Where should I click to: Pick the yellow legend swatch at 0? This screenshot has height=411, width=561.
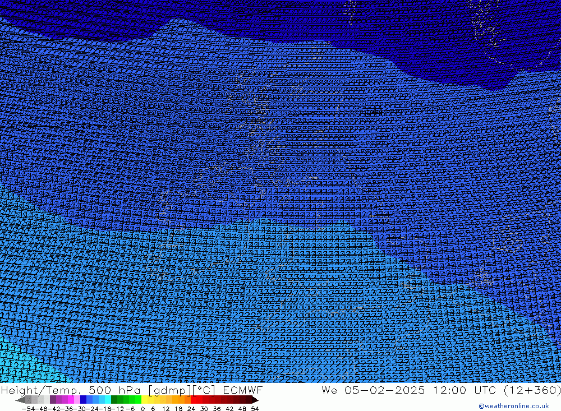[x=144, y=400]
